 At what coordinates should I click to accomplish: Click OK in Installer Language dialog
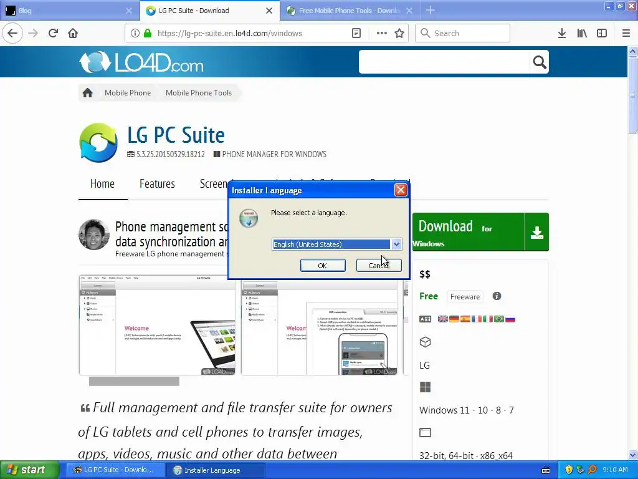point(323,266)
